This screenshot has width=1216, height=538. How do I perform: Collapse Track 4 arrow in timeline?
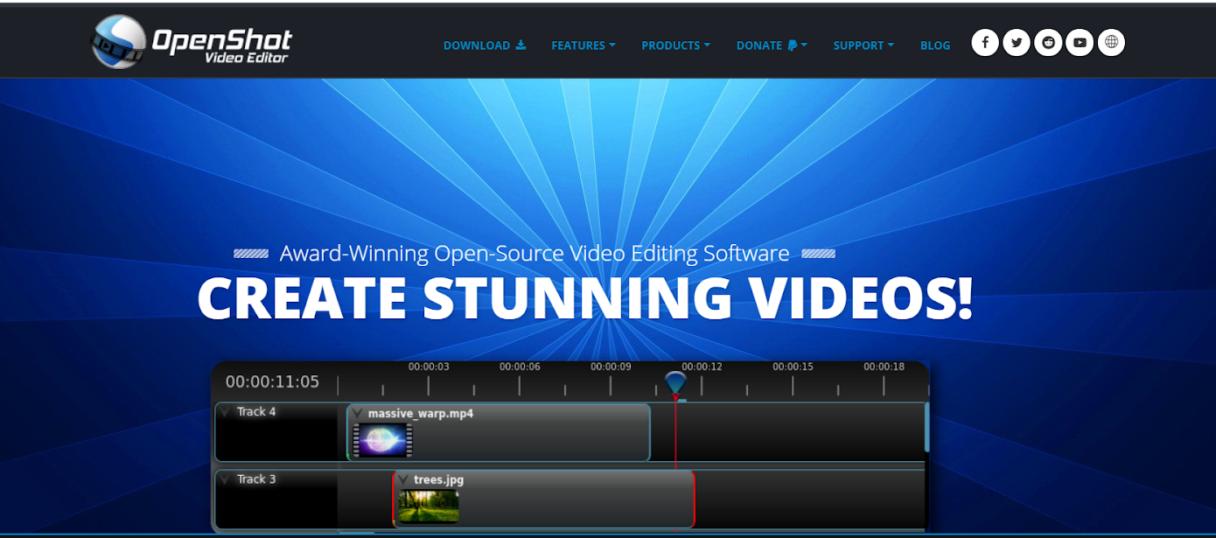pos(225,412)
